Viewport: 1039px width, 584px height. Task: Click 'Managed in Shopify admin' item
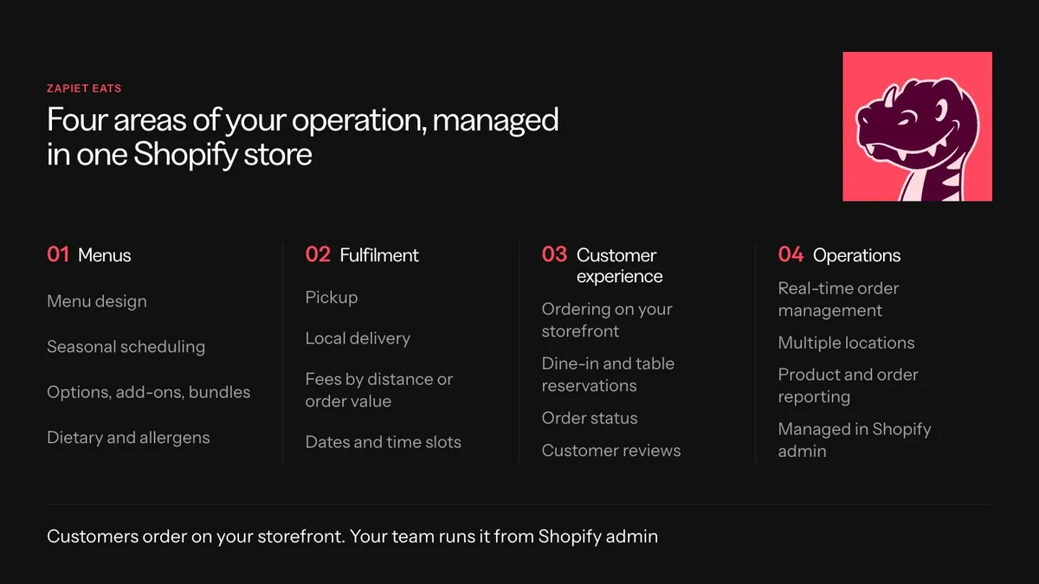[855, 440]
